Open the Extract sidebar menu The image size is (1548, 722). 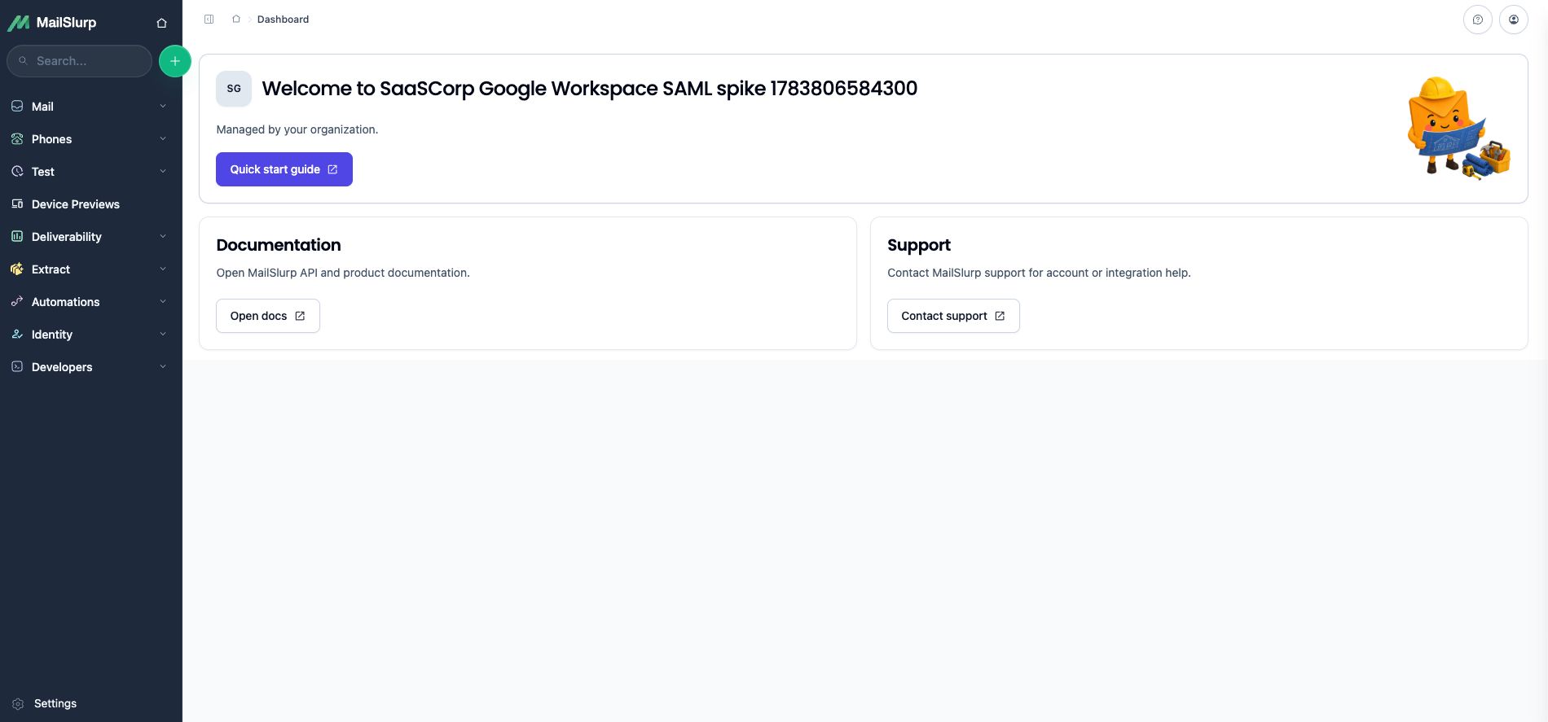coord(90,269)
